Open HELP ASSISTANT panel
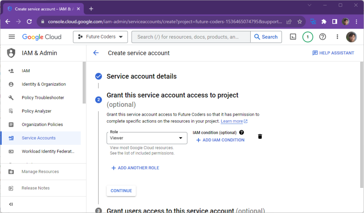This screenshot has height=213, width=364. point(333,53)
